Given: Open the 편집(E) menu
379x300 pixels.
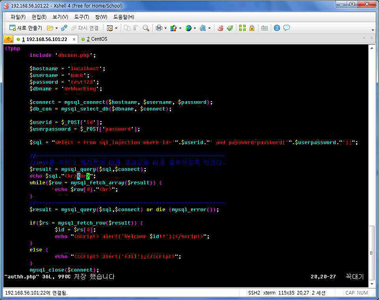Looking at the screenshot, I should click(39, 17).
